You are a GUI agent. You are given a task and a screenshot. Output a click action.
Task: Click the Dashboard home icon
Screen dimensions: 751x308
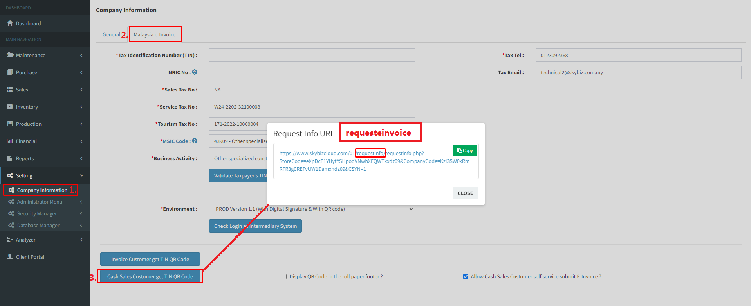10,23
